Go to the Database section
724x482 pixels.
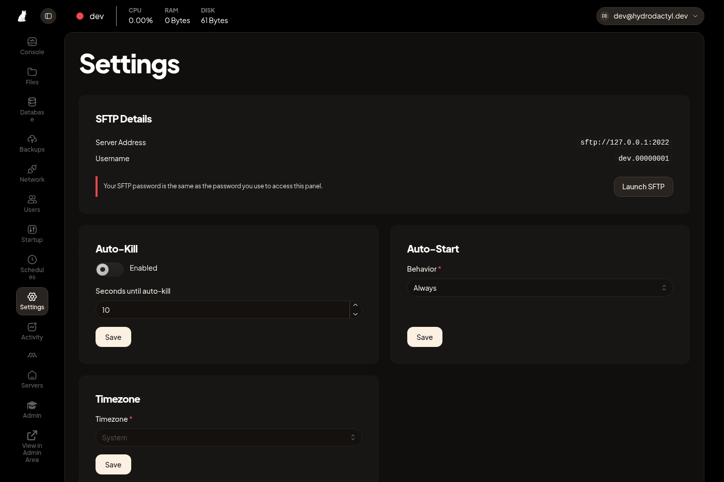pyautogui.click(x=32, y=110)
